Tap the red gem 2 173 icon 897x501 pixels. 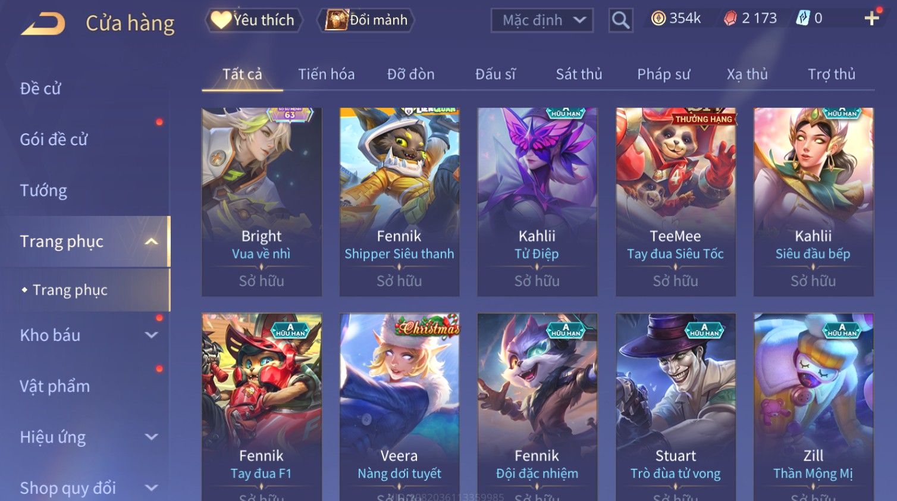pos(730,18)
